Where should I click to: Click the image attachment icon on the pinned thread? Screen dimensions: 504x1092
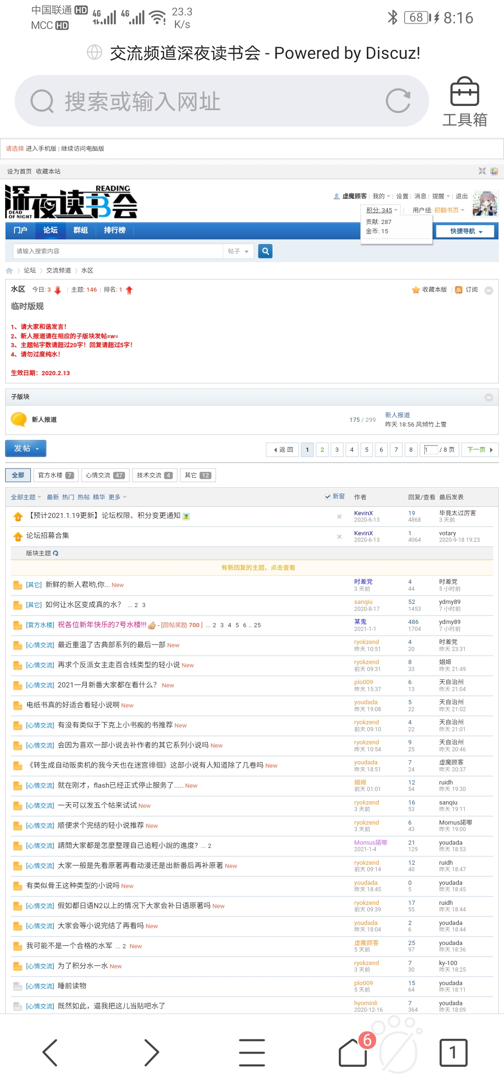[x=186, y=516]
